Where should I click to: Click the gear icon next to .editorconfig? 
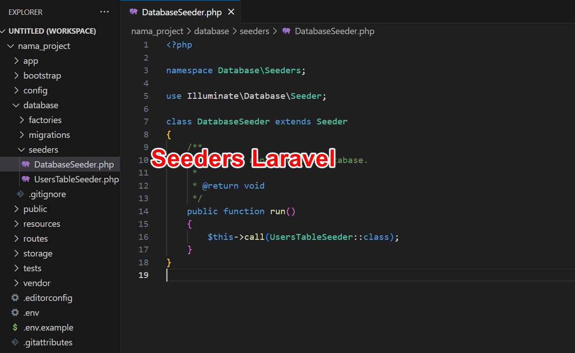click(15, 298)
